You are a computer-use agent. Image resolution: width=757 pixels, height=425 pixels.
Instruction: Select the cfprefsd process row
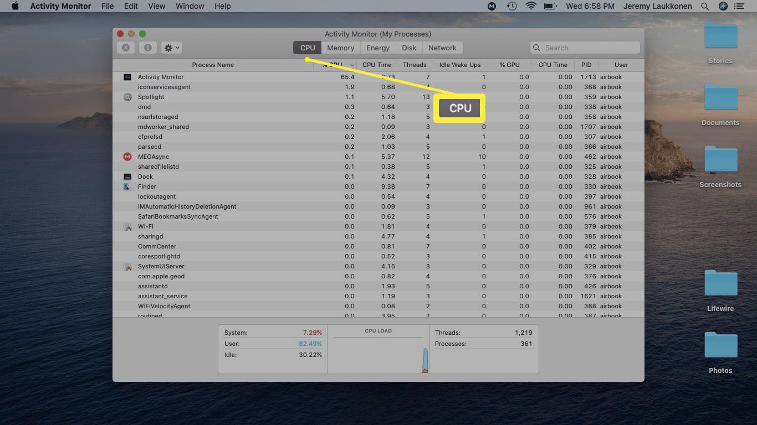378,137
